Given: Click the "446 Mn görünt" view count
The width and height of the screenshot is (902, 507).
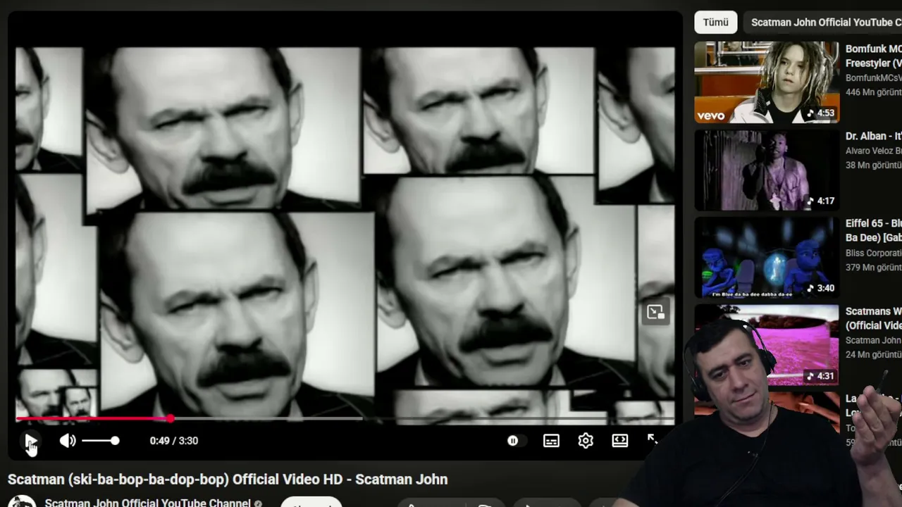Looking at the screenshot, I should click(874, 92).
